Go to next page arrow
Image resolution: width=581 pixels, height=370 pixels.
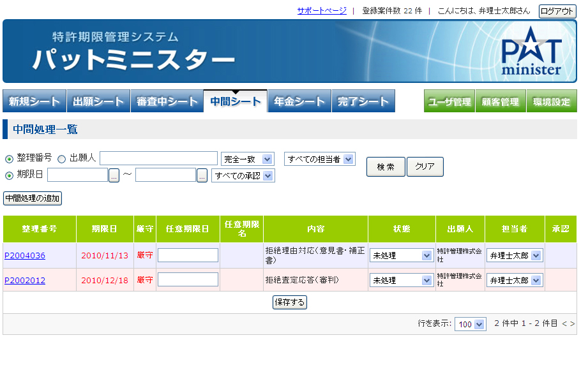coord(573,323)
